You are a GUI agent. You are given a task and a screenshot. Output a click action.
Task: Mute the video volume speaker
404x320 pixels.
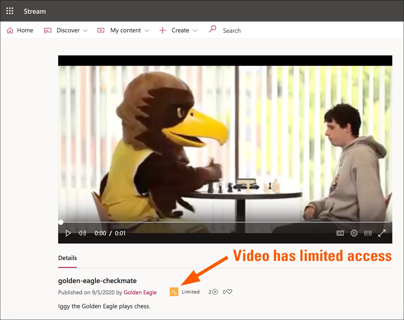82,233
